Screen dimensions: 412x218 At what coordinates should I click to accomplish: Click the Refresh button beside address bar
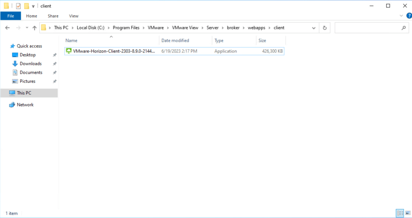[325, 28]
